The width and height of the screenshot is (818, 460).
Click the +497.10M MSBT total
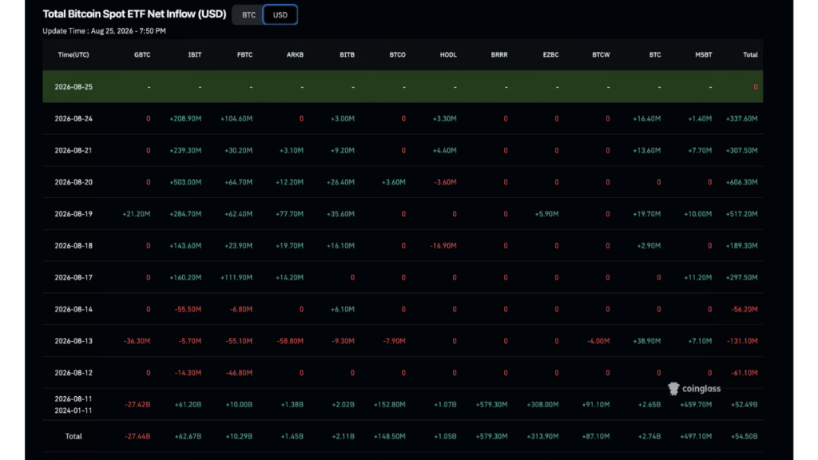(x=696, y=437)
